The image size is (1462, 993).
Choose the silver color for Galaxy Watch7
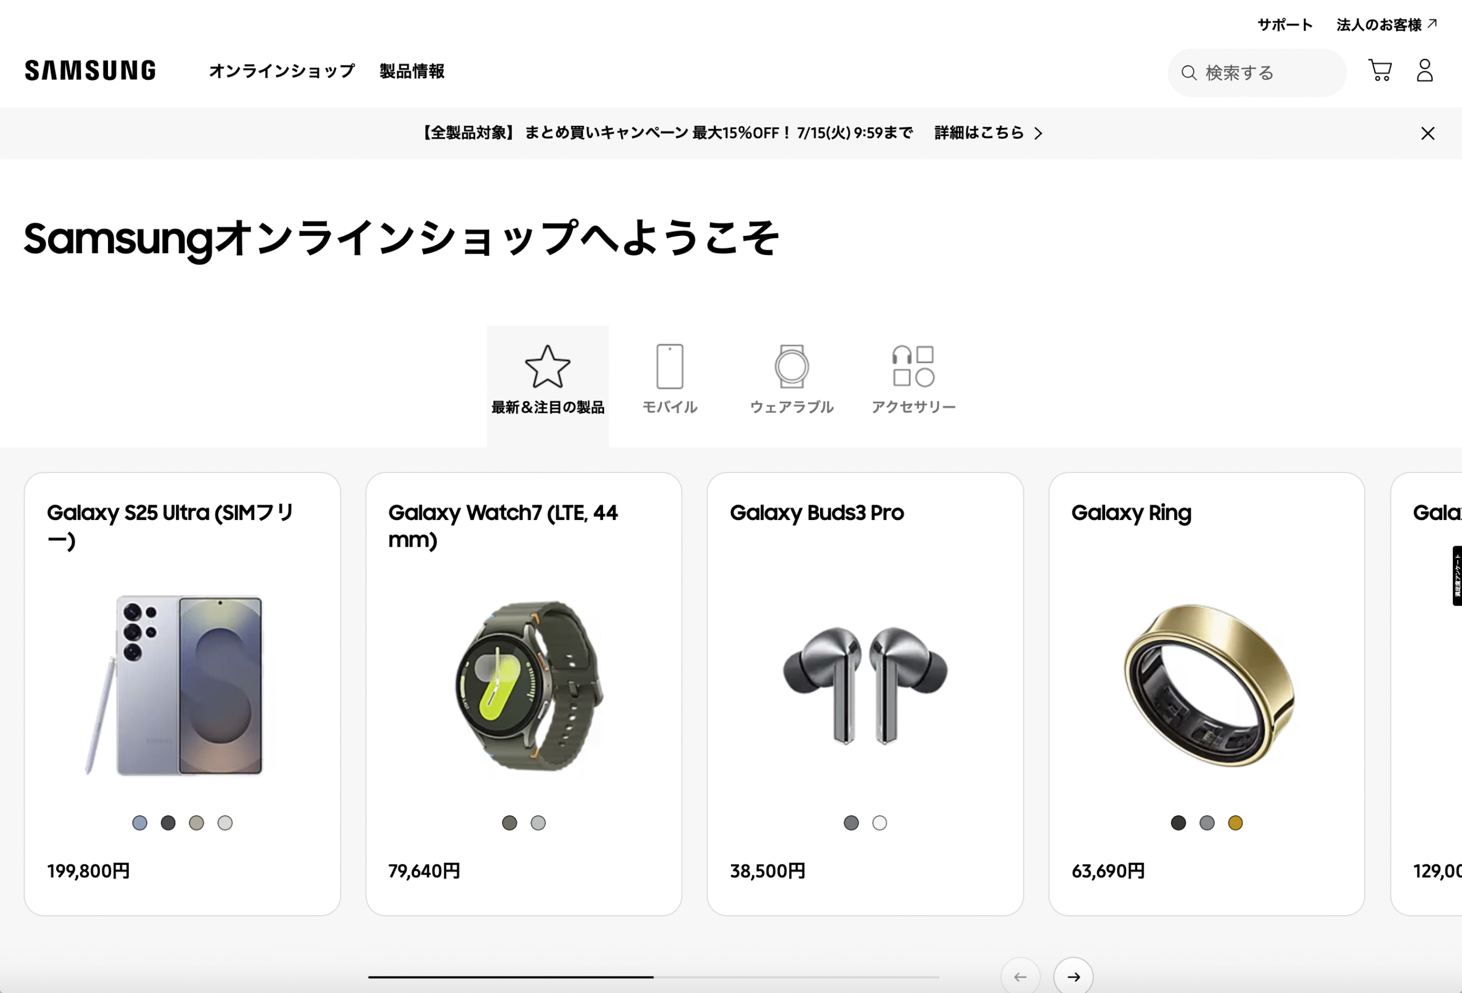coord(538,823)
